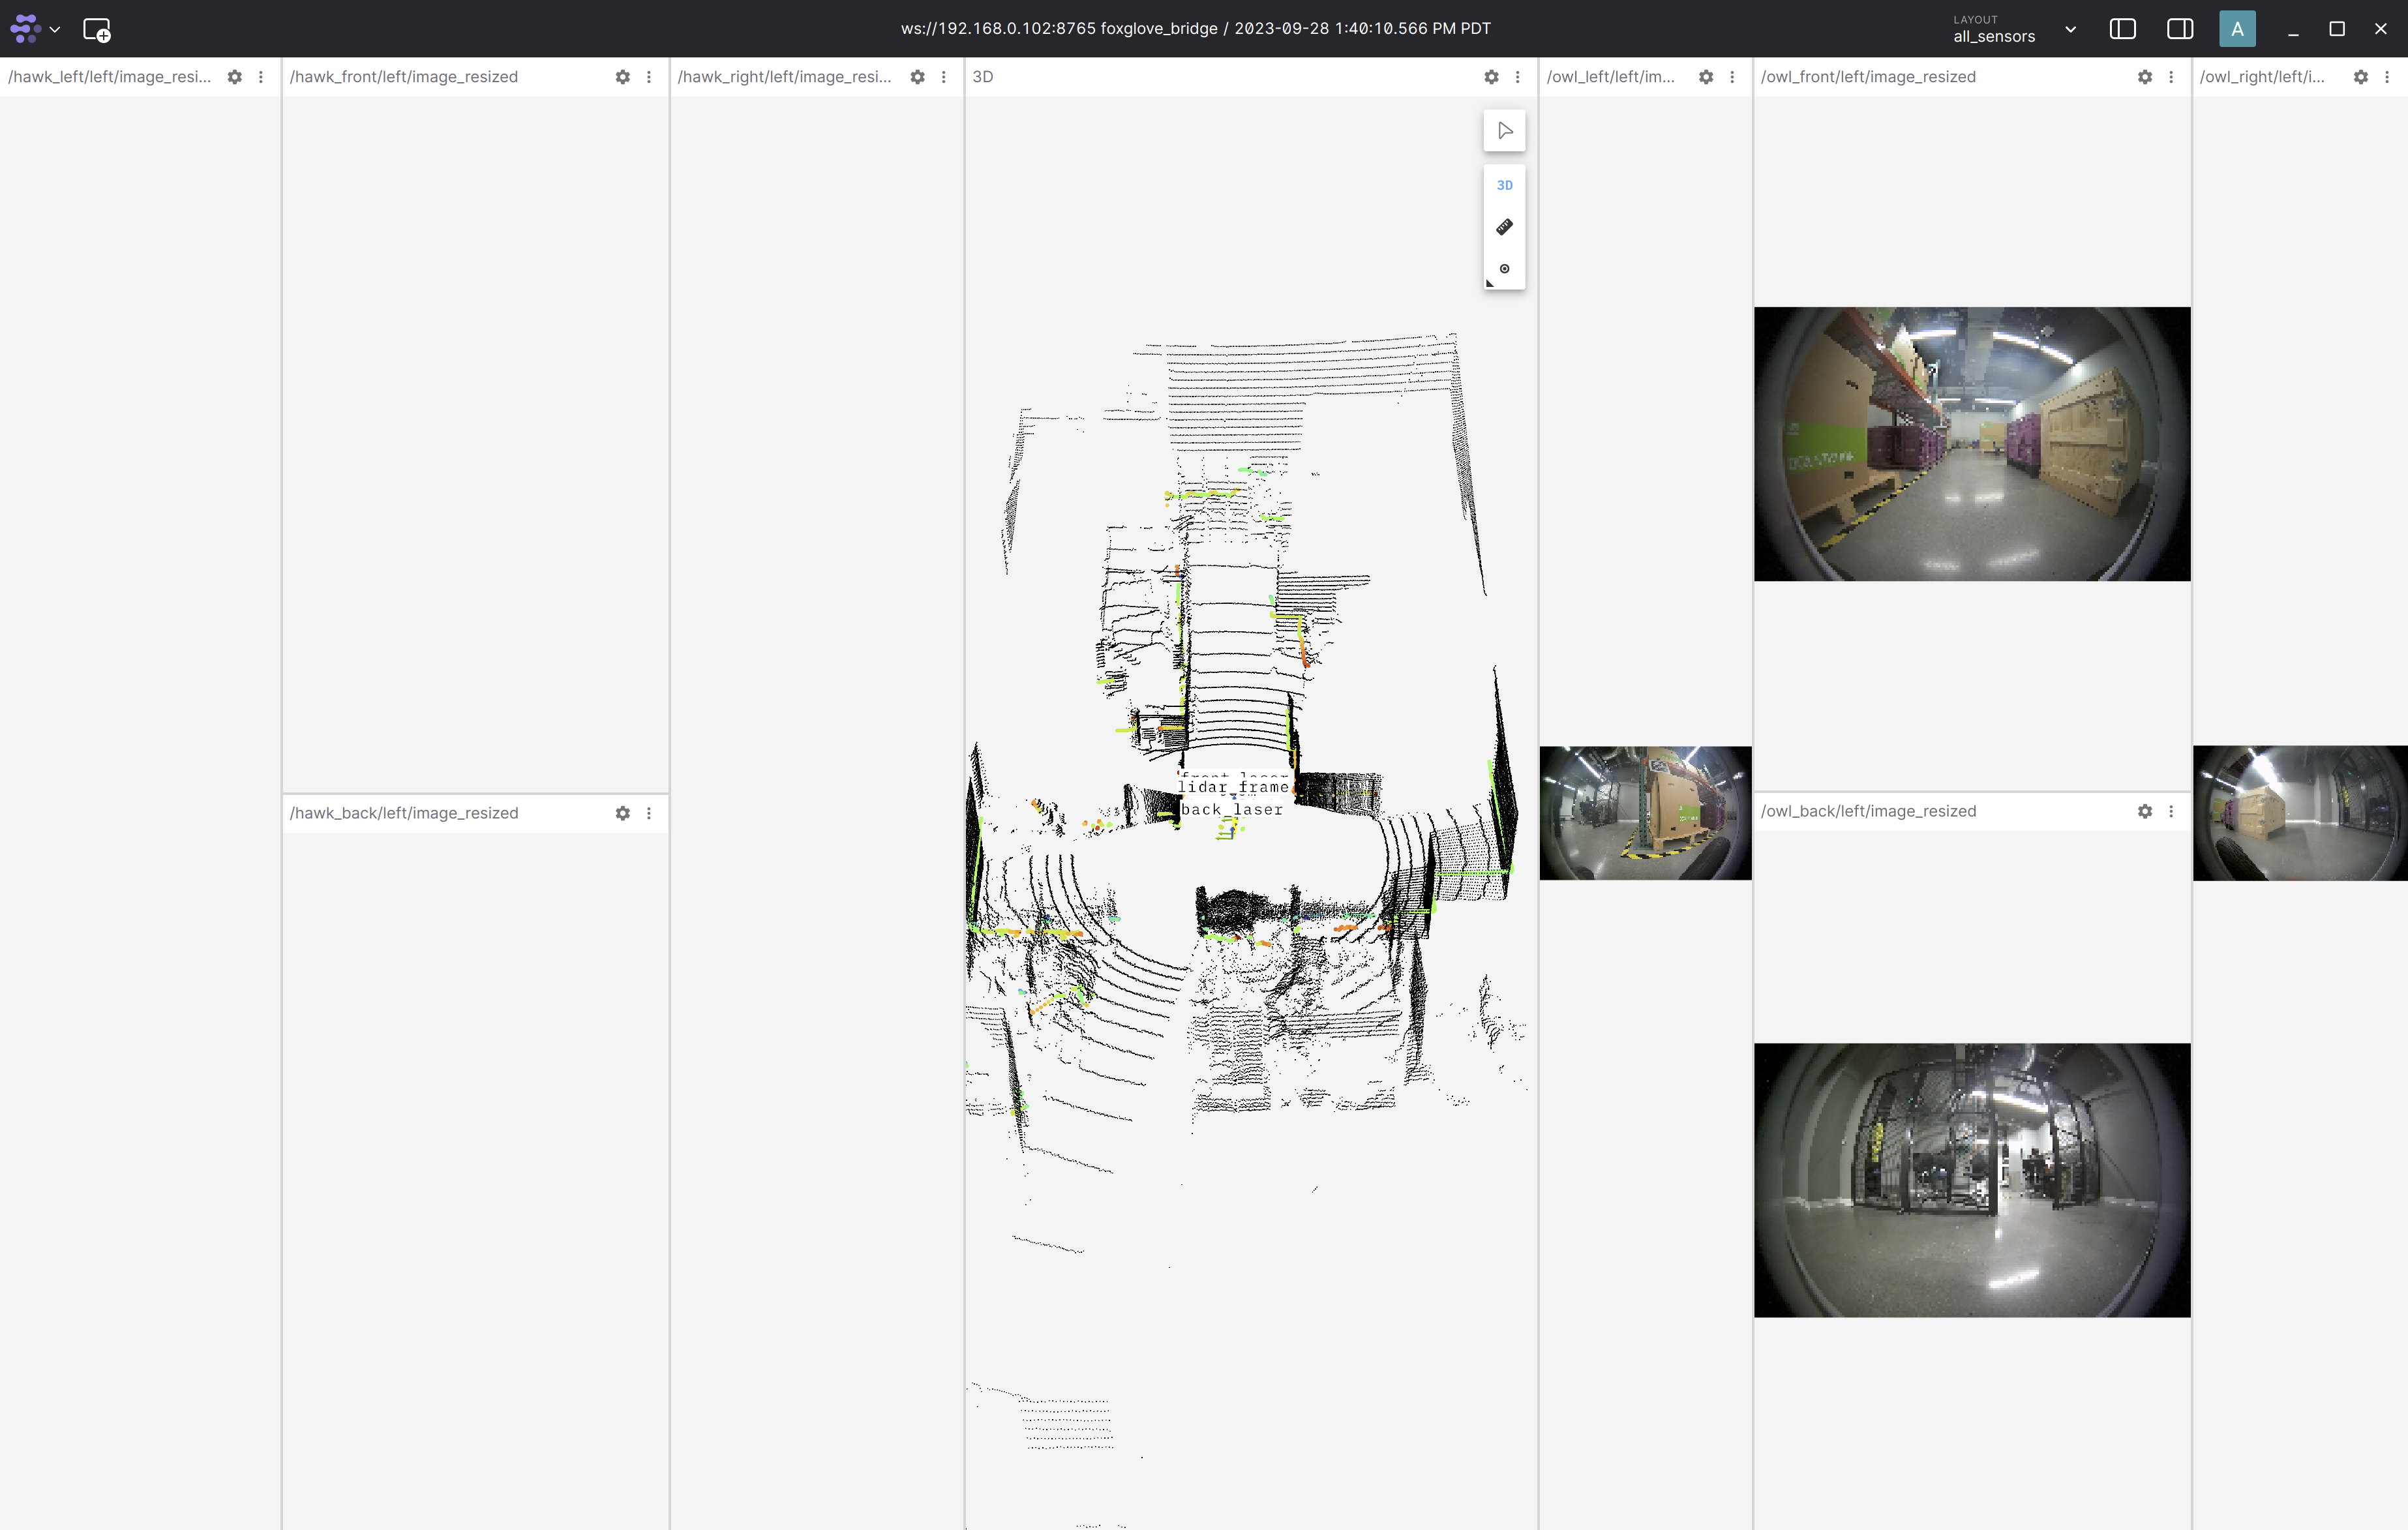
Task: Click the publish point target tool
Action: tap(1504, 269)
